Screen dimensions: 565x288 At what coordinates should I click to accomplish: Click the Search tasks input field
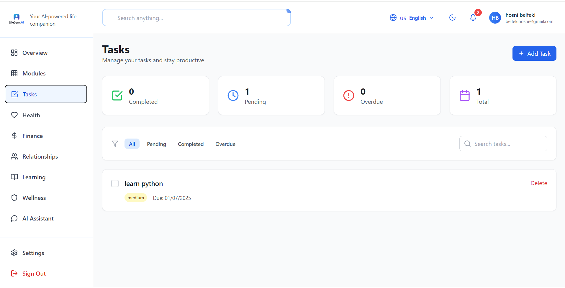tap(503, 144)
